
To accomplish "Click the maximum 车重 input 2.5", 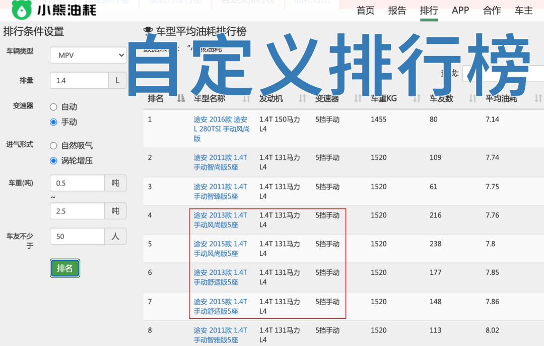I will coord(77,211).
